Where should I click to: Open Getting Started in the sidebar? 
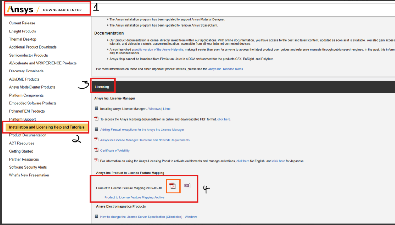pos(21,151)
